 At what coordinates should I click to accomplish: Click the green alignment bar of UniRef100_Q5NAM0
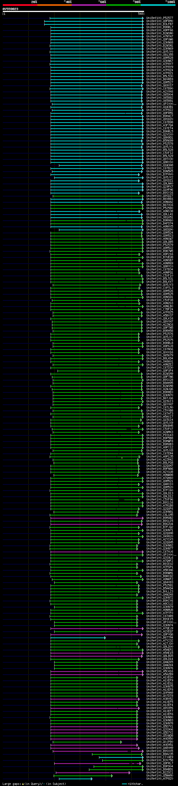(x=83, y=776)
